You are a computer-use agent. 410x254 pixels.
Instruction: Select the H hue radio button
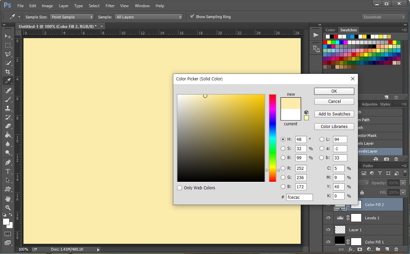(x=283, y=139)
